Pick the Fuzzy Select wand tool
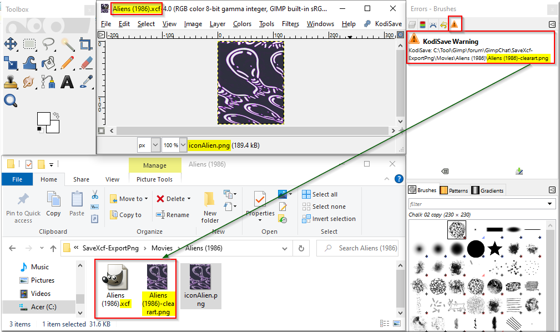This screenshot has height=332, width=560. pyautogui.click(x=67, y=44)
